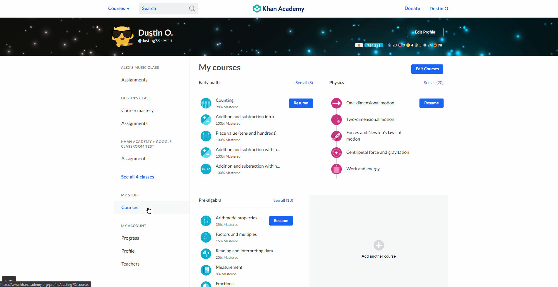Image resolution: width=558 pixels, height=287 pixels.
Task: Resume Arithmetic properties
Action: tap(281, 221)
